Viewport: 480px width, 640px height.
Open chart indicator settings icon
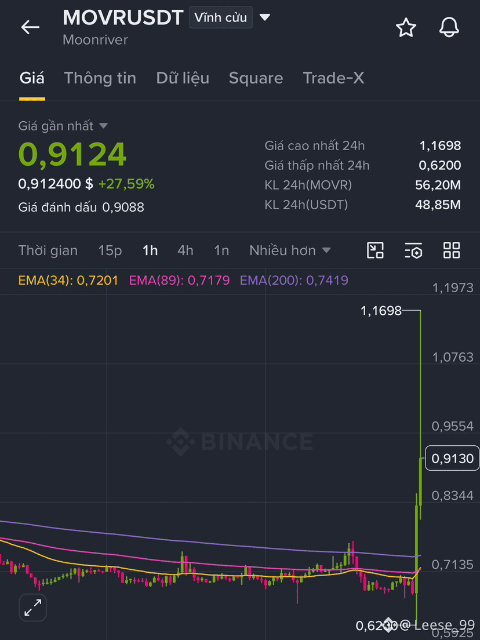click(413, 250)
